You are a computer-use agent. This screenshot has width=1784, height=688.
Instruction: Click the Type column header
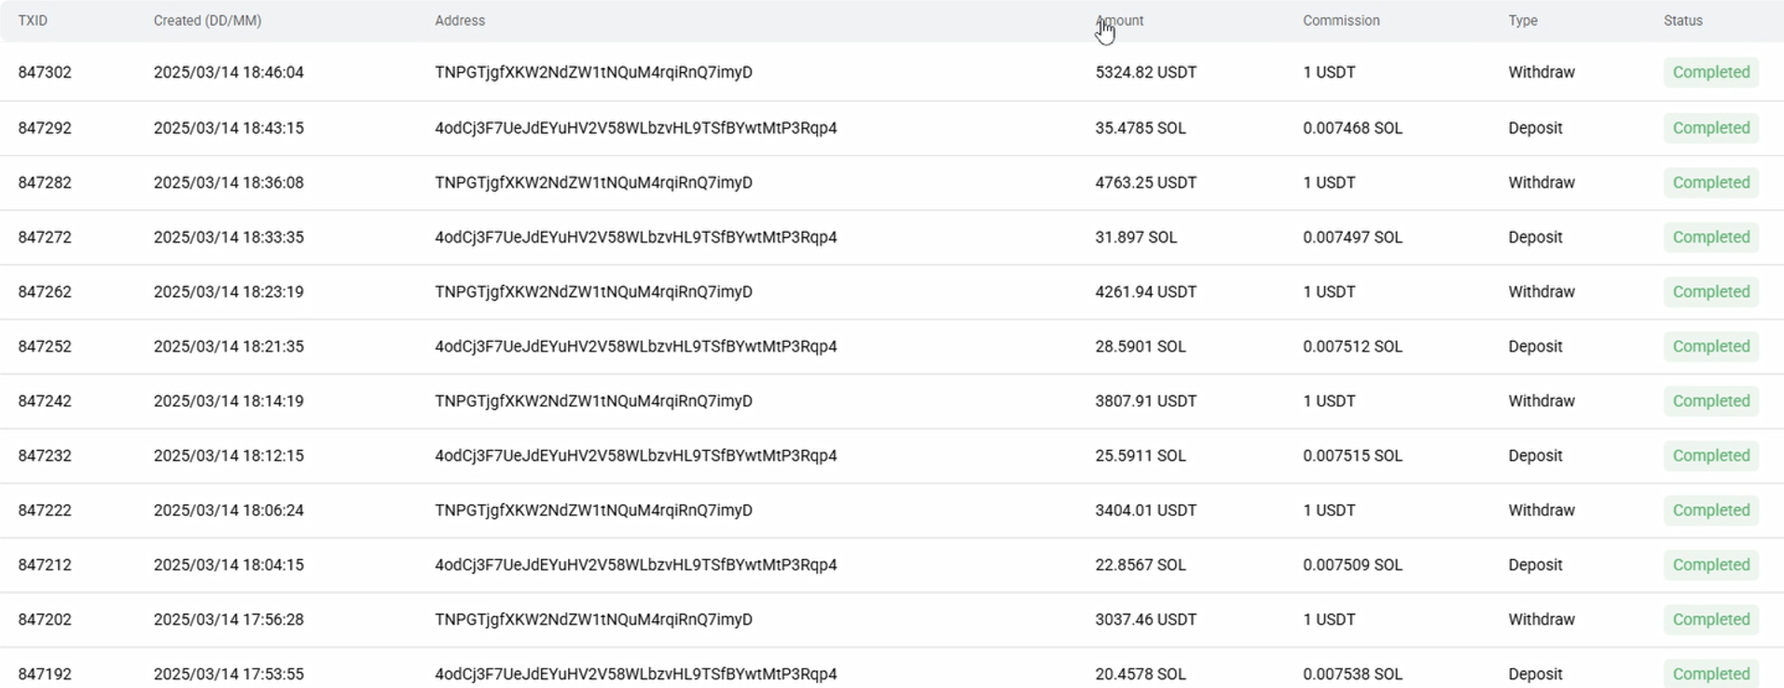tap(1523, 21)
